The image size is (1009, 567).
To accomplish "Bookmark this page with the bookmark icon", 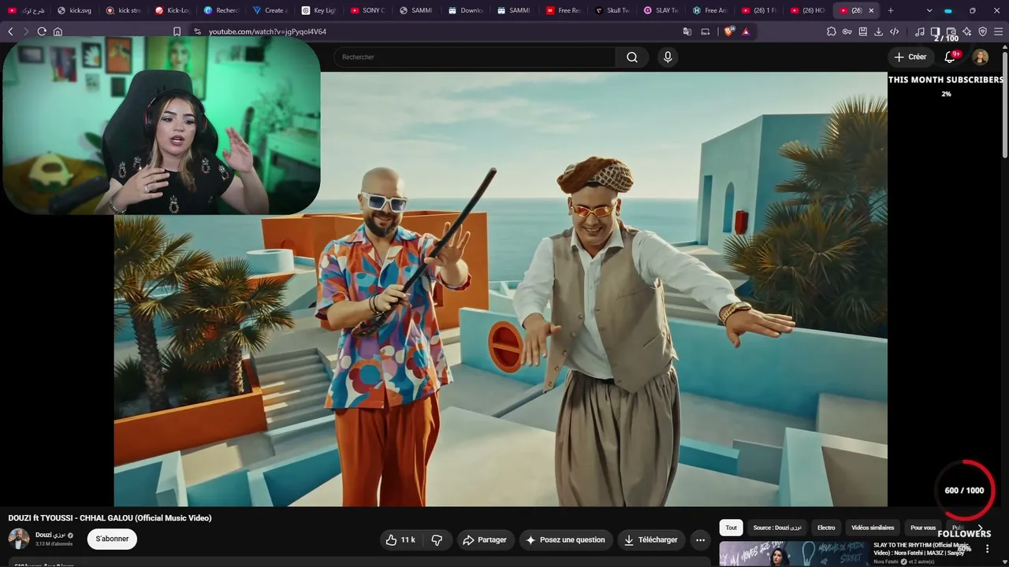I will tap(177, 31).
